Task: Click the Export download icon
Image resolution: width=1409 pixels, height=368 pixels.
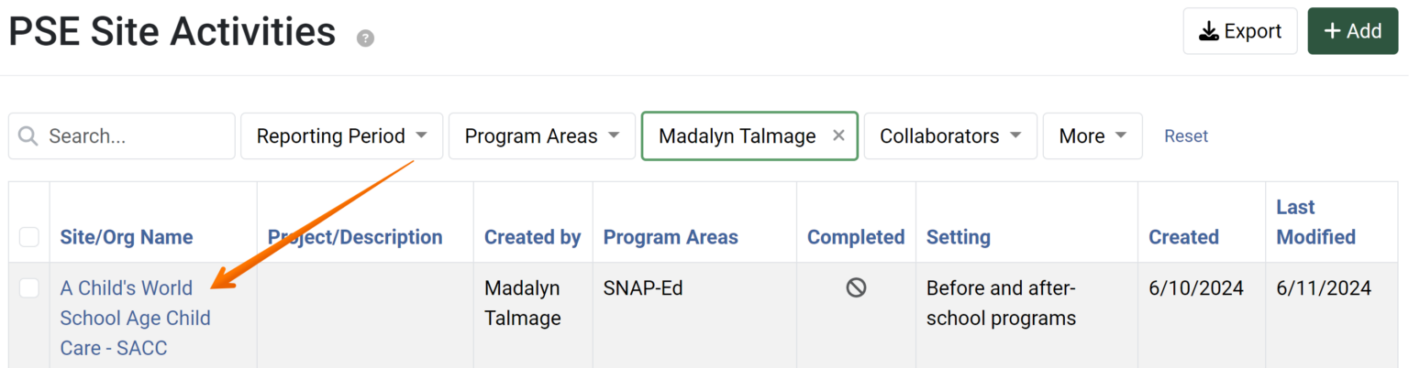Action: tap(1209, 31)
